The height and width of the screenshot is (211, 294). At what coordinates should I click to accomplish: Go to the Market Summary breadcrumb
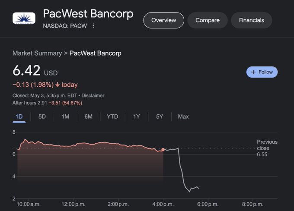[x=37, y=54]
